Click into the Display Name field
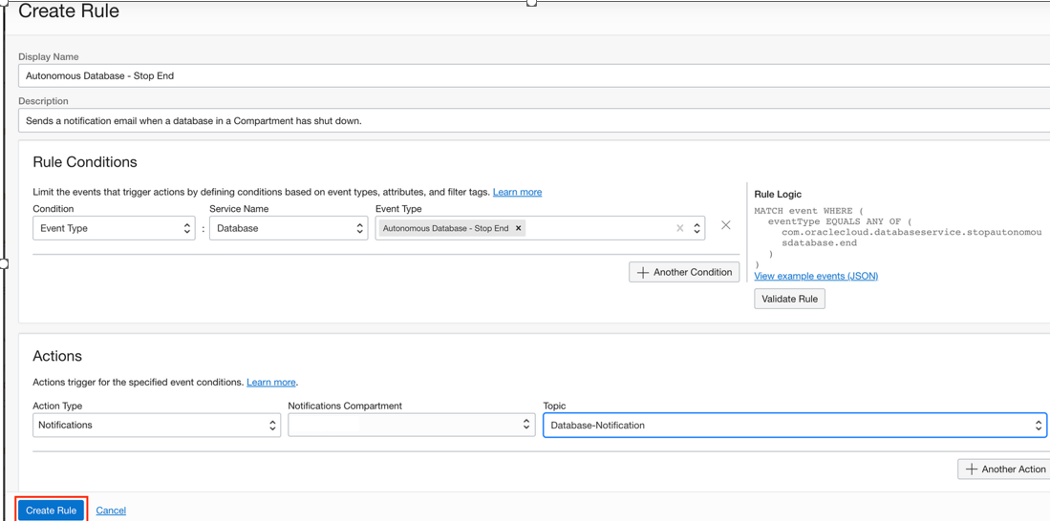1050x521 pixels. pyautogui.click(x=533, y=76)
